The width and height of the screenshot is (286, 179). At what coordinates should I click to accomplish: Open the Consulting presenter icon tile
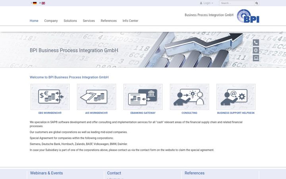coord(189,97)
